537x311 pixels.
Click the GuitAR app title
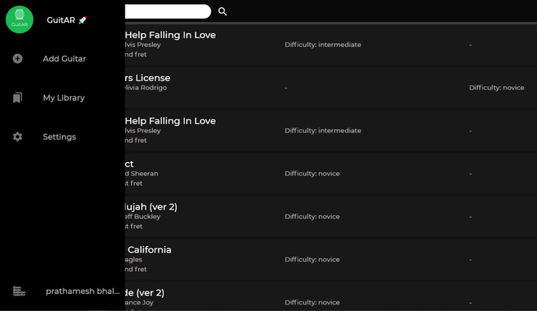[x=61, y=20]
